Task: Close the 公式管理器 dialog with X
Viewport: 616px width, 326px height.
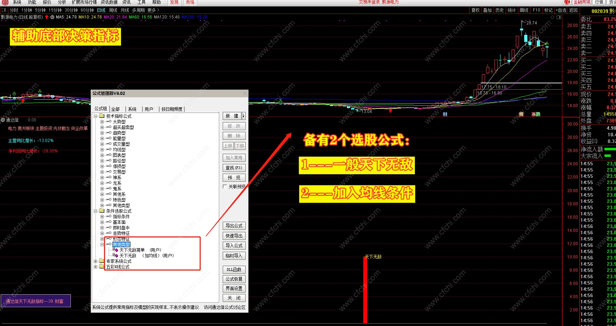Action: (245, 93)
